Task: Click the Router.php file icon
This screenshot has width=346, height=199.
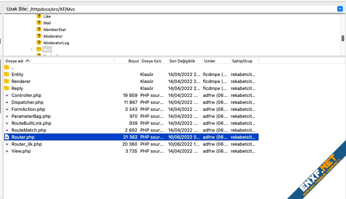Action: pos(7,137)
